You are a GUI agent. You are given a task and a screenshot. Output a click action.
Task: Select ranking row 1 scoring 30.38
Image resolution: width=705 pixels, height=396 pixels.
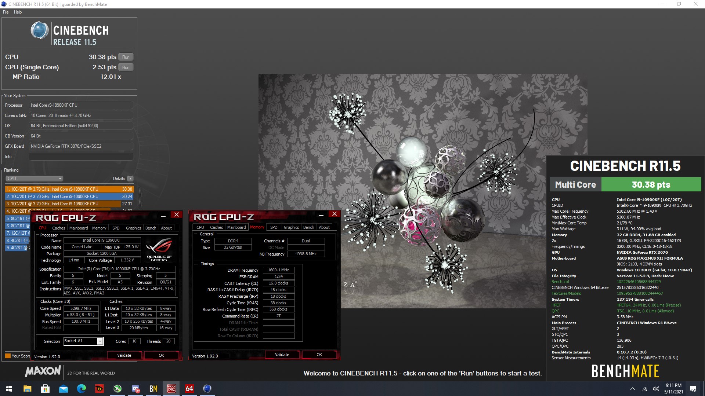pos(69,189)
